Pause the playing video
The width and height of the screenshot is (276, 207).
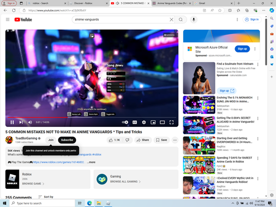[x=12, y=122]
